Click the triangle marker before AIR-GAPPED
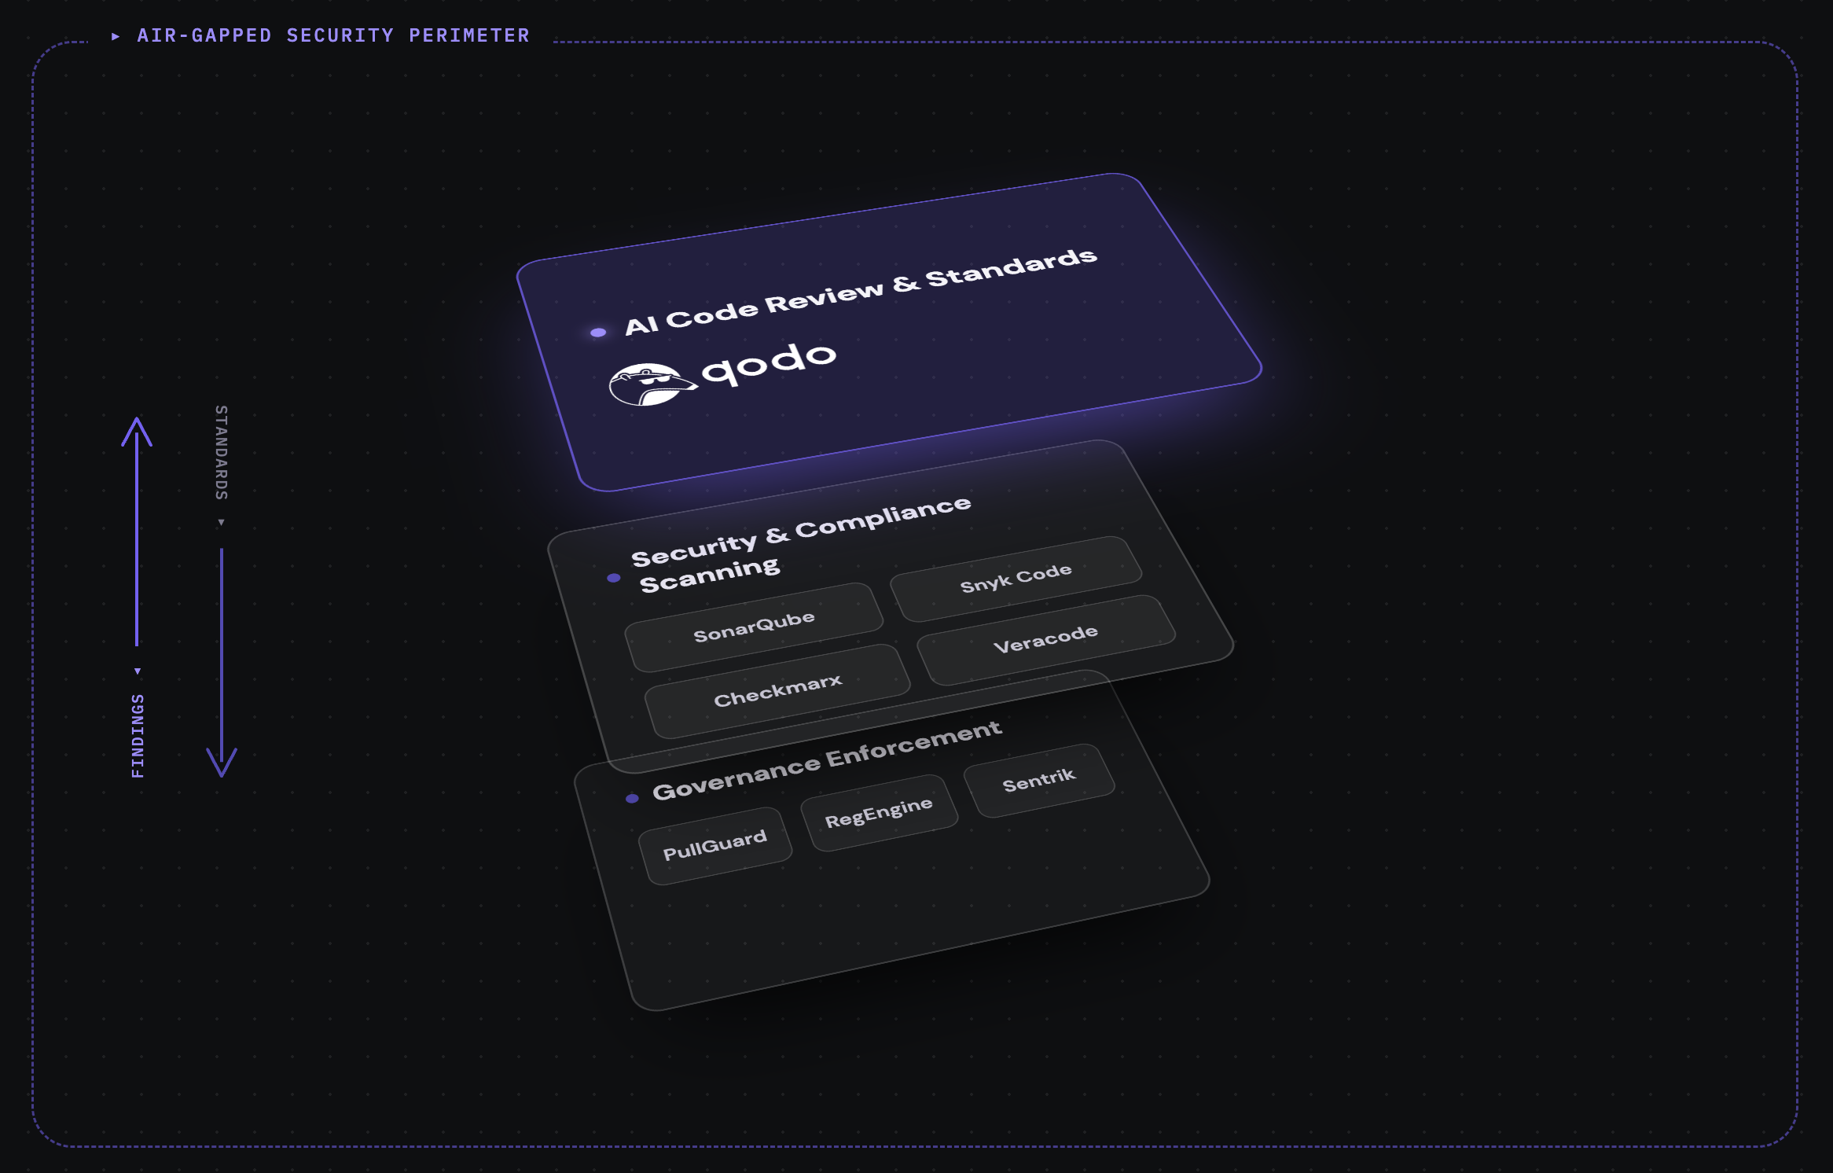 116,36
